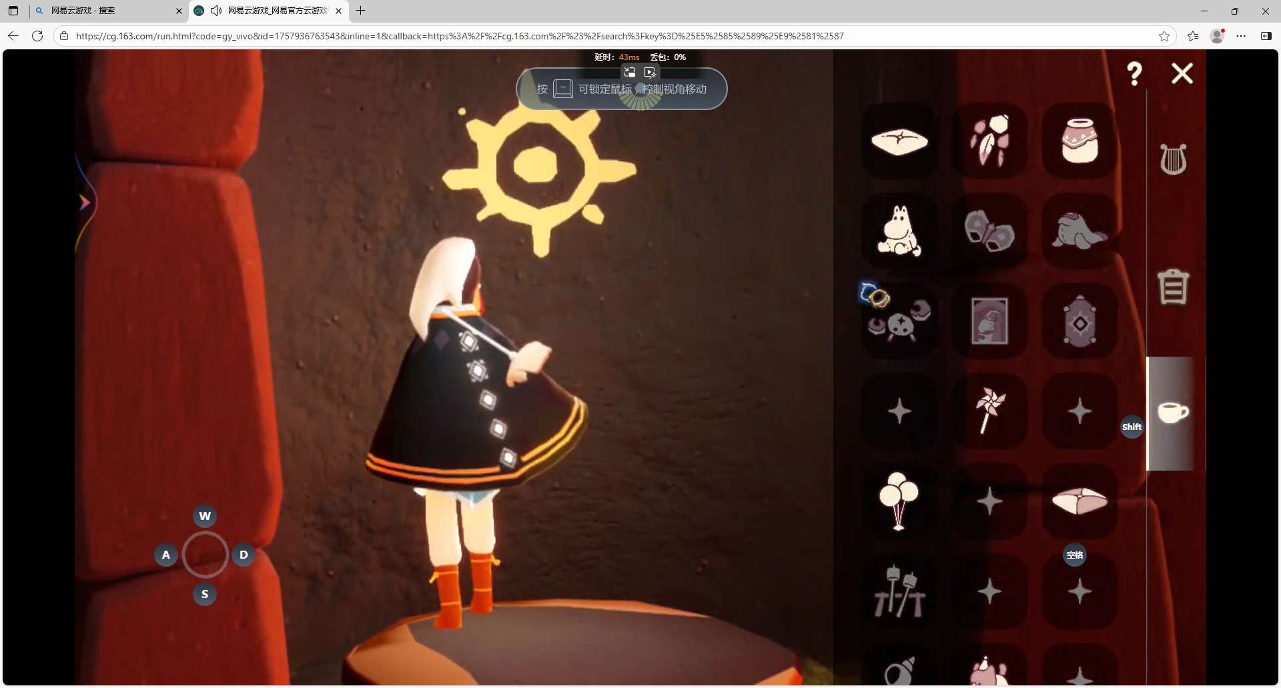Toggle the browser sidebar pane
This screenshot has height=688, width=1281.
point(1266,36)
